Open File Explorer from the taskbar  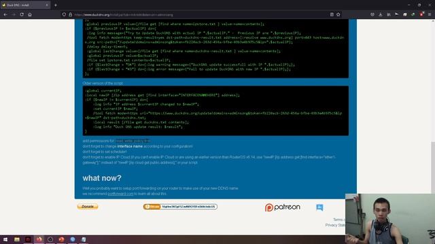pyautogui.click(x=17, y=239)
